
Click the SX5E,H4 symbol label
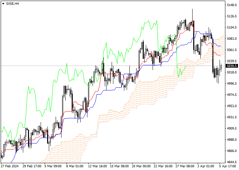coord(12,4)
